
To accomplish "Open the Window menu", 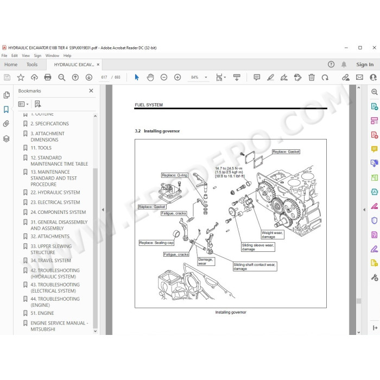I will (52, 55).
